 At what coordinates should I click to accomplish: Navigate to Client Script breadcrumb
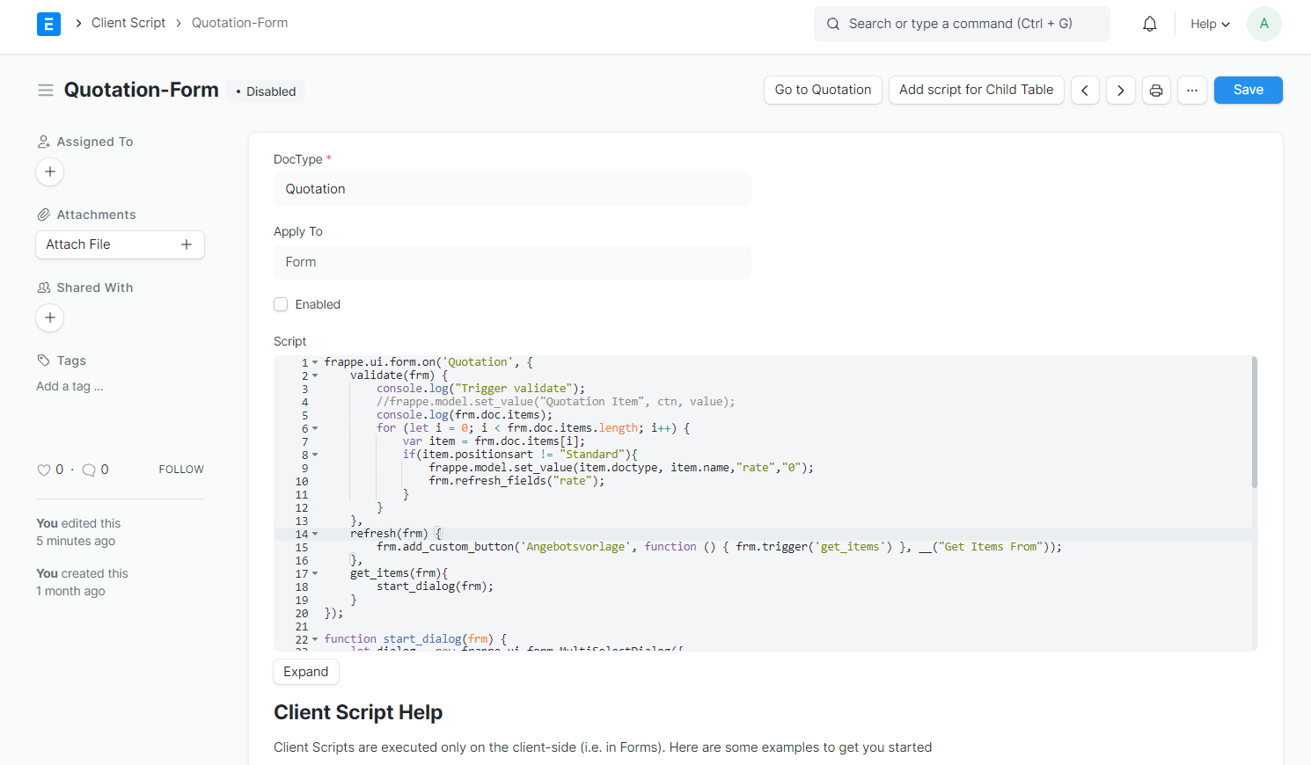tap(128, 23)
